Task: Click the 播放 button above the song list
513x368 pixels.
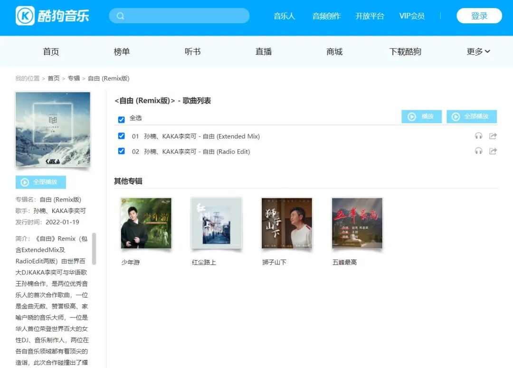Action: point(421,116)
